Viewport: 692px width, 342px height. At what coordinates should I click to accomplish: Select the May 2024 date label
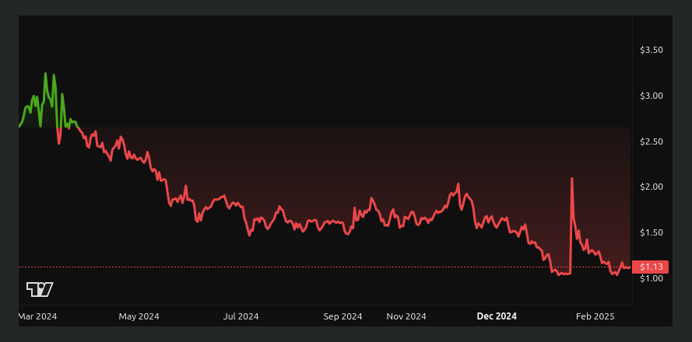pos(139,316)
